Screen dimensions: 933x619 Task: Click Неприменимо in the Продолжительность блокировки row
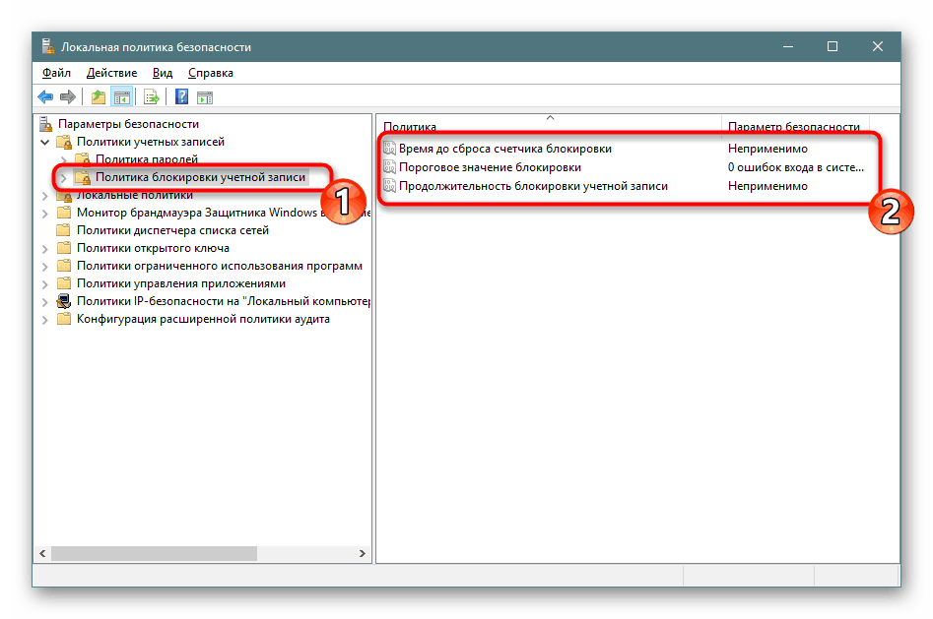tap(767, 186)
